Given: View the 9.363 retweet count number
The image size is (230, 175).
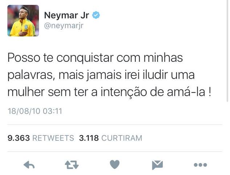Looking at the screenshot, I should 19,138.
